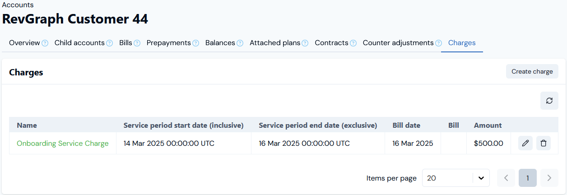Go to previous page chevron
This screenshot has height=195, width=567.
506,178
